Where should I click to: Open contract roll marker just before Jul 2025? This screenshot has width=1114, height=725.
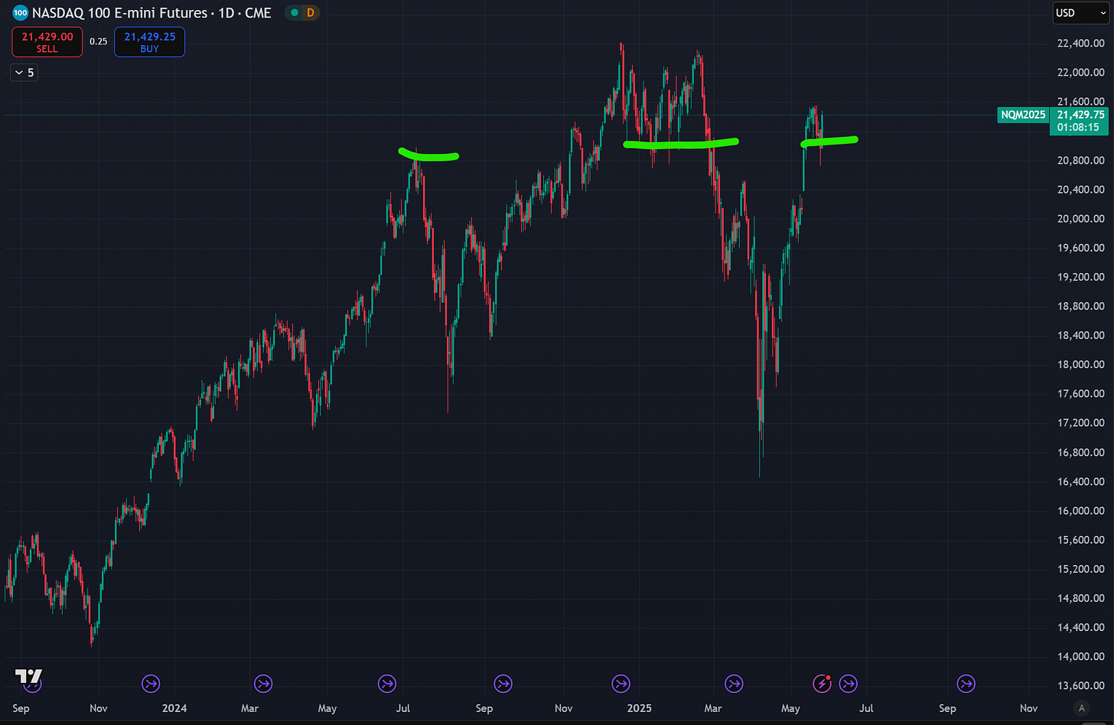848,684
